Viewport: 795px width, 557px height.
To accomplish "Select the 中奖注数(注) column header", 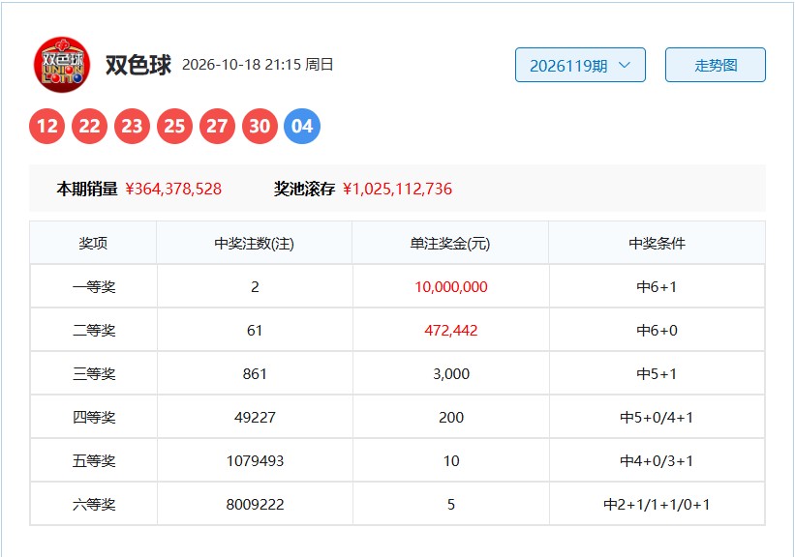I will 254,244.
